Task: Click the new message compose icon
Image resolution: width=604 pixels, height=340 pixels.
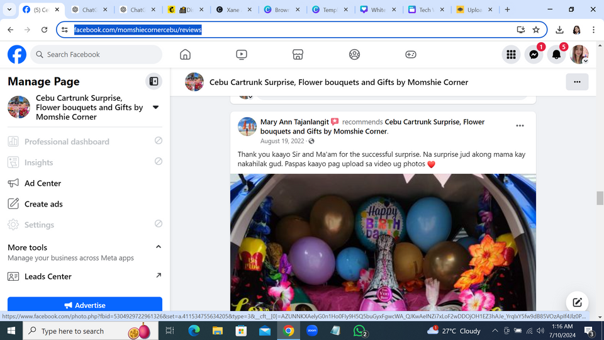Action: pyautogui.click(x=577, y=301)
